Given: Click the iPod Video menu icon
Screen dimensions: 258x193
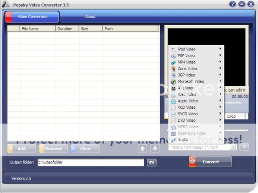Looking at the screenshot, I should tap(173, 50).
